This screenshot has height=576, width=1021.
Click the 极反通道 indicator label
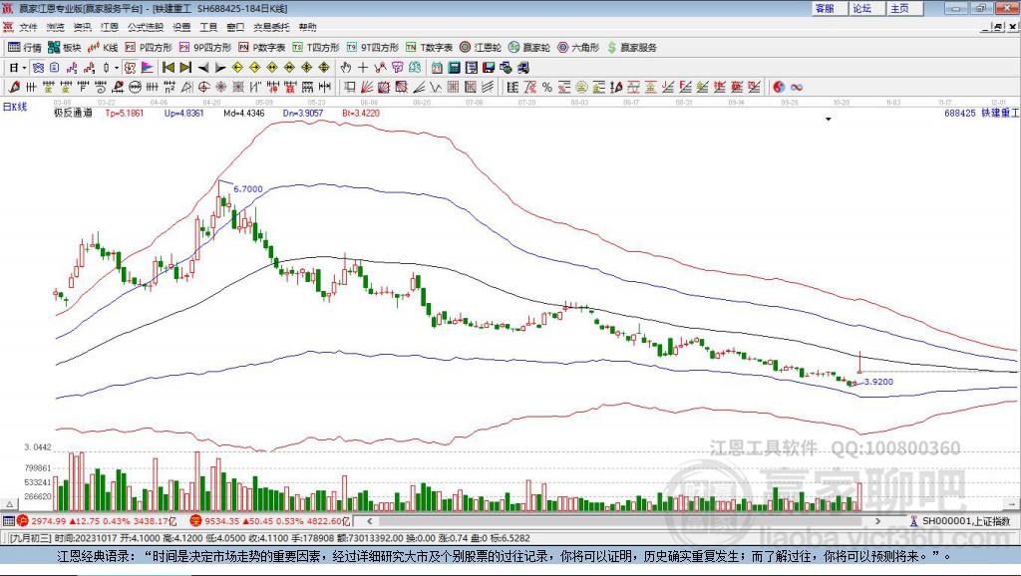(73, 113)
